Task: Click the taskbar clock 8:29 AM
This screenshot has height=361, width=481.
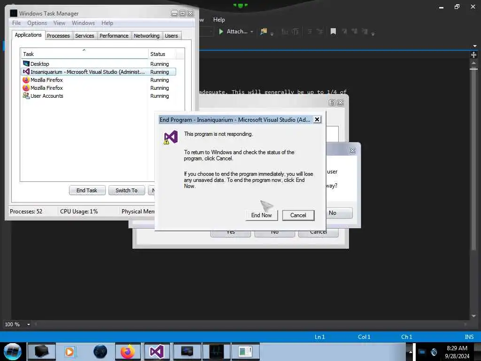Action: pyautogui.click(x=457, y=348)
